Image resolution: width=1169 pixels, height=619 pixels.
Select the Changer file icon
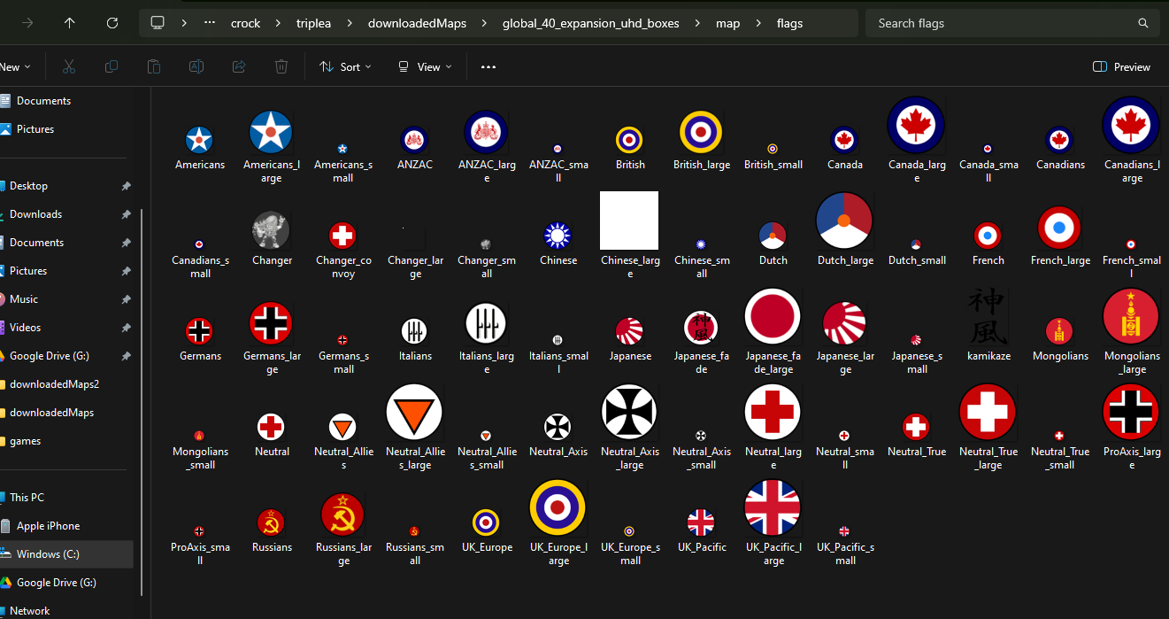tap(272, 230)
